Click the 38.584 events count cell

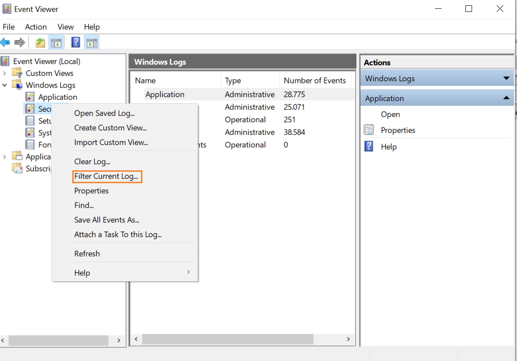294,132
